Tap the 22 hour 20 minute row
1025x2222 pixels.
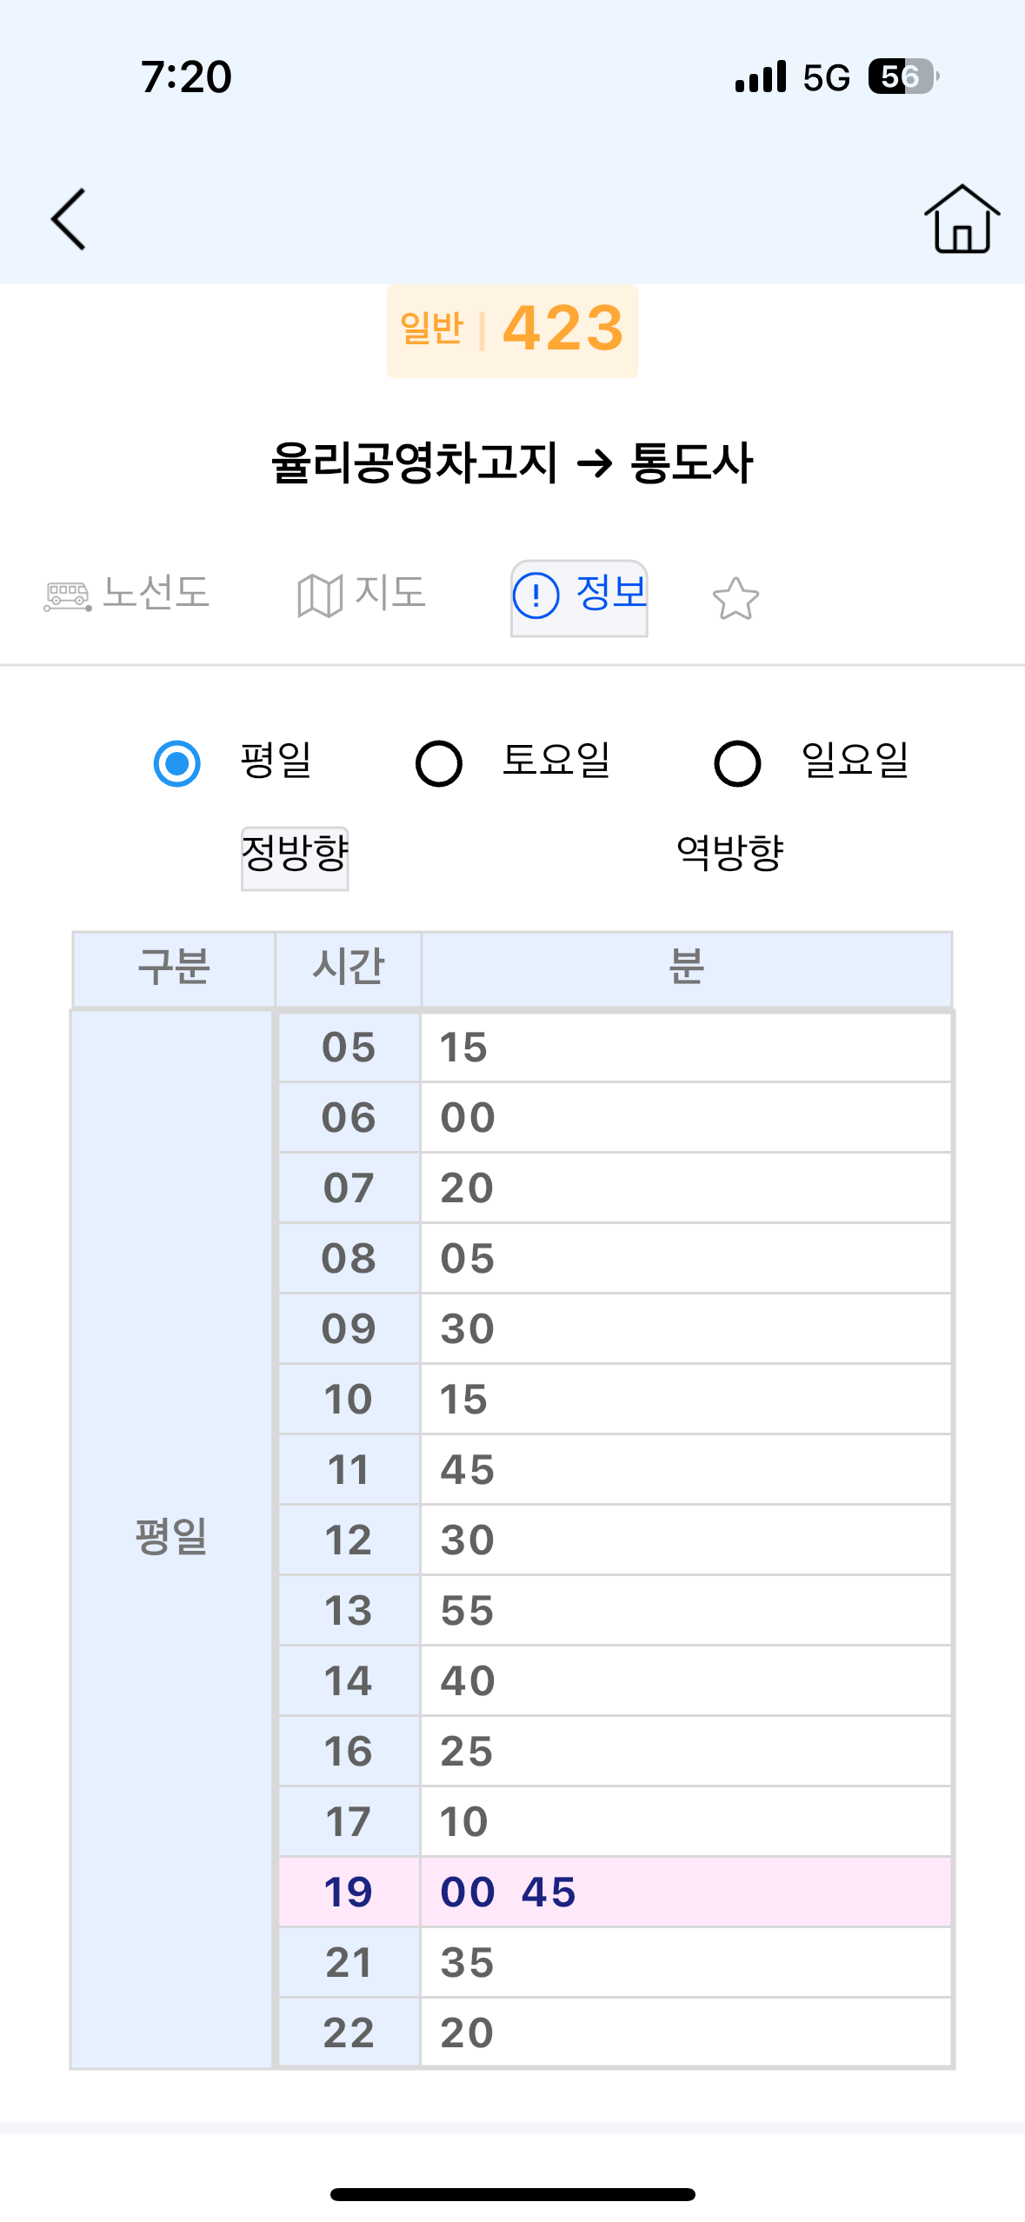tap(614, 2032)
